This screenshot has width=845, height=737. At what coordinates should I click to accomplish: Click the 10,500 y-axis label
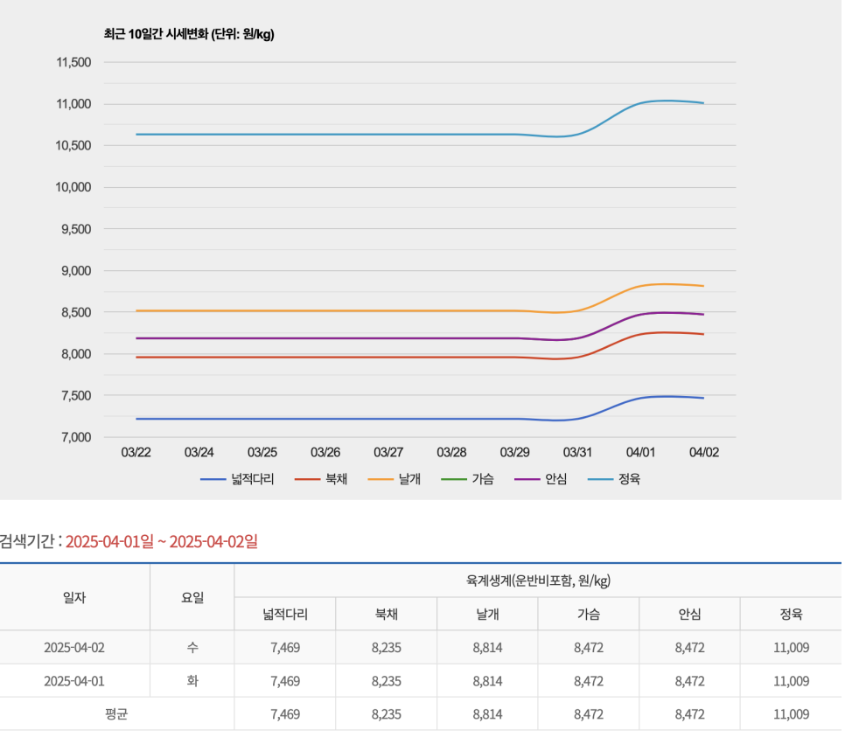click(73, 146)
